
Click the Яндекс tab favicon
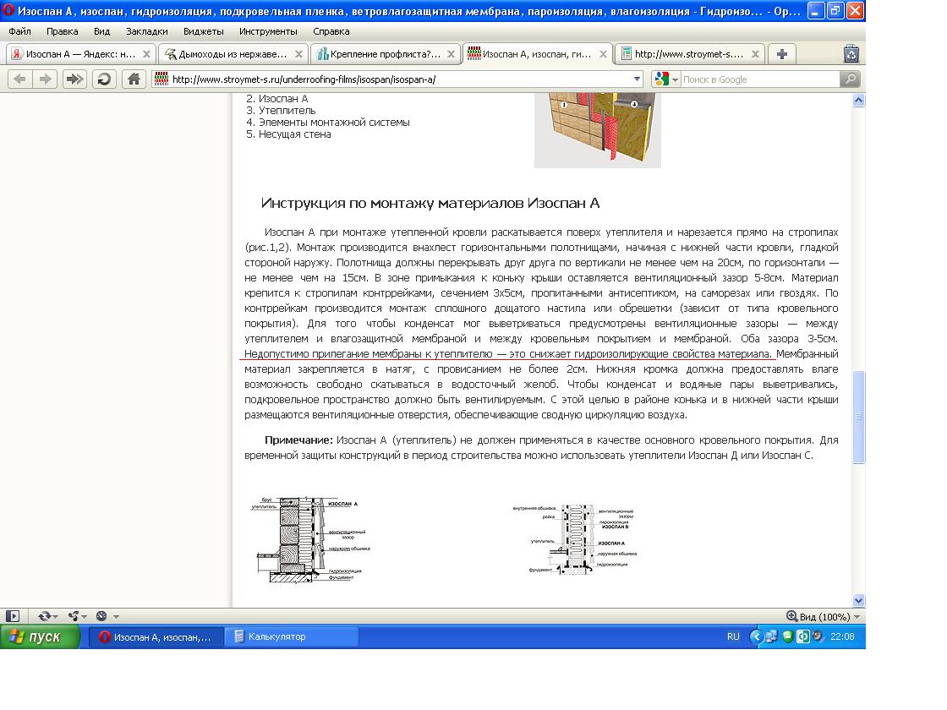coord(17,54)
